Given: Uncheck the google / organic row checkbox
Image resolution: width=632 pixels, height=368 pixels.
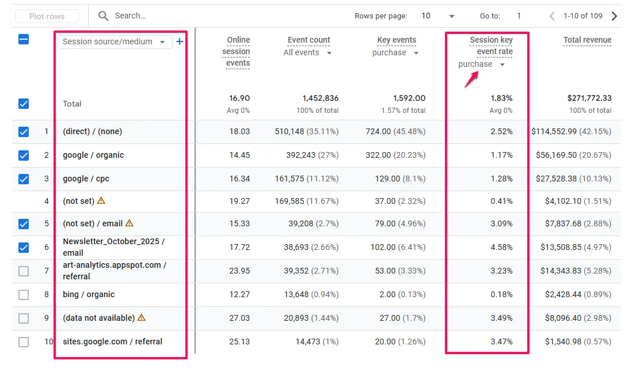Looking at the screenshot, I should click(24, 155).
